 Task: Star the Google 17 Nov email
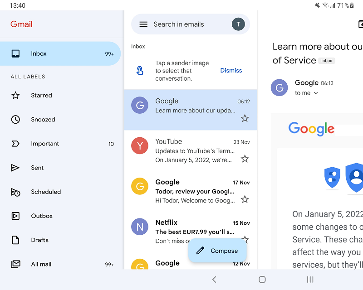coord(245,199)
